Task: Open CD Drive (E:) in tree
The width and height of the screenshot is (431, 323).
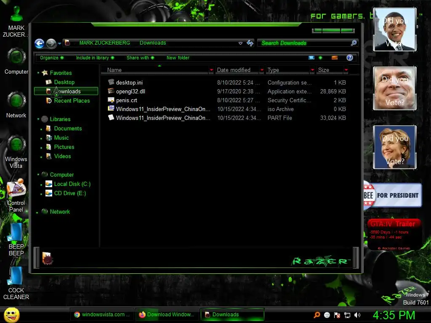Action: 70,193
